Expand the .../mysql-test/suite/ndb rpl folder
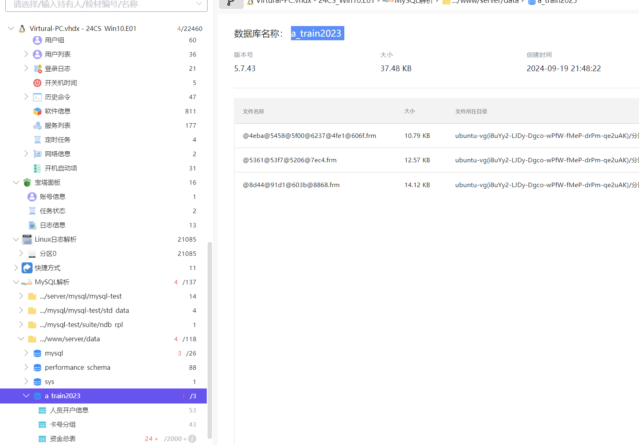 21,325
